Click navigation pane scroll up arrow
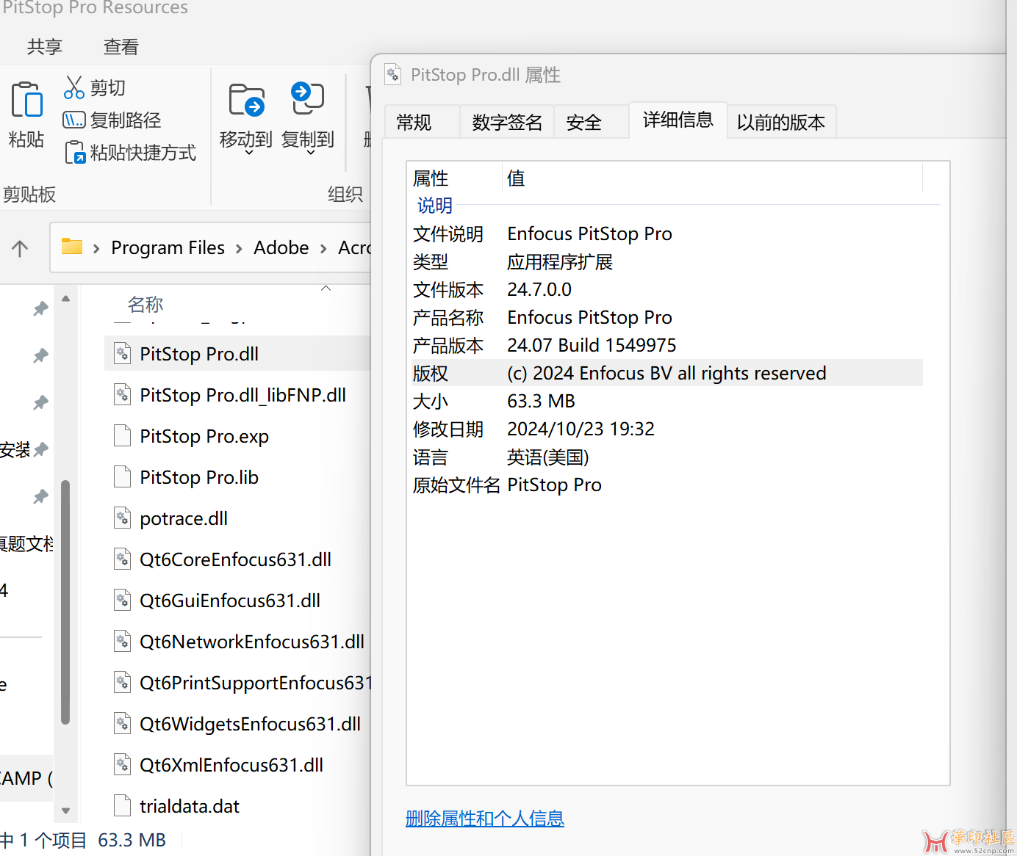 point(65,299)
